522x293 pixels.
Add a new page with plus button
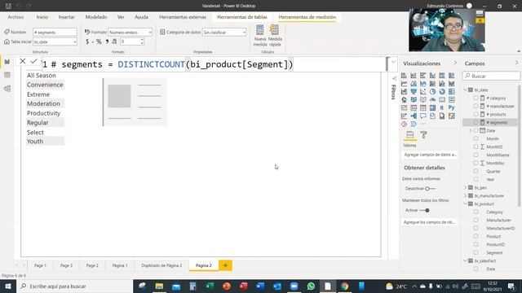[x=225, y=265]
